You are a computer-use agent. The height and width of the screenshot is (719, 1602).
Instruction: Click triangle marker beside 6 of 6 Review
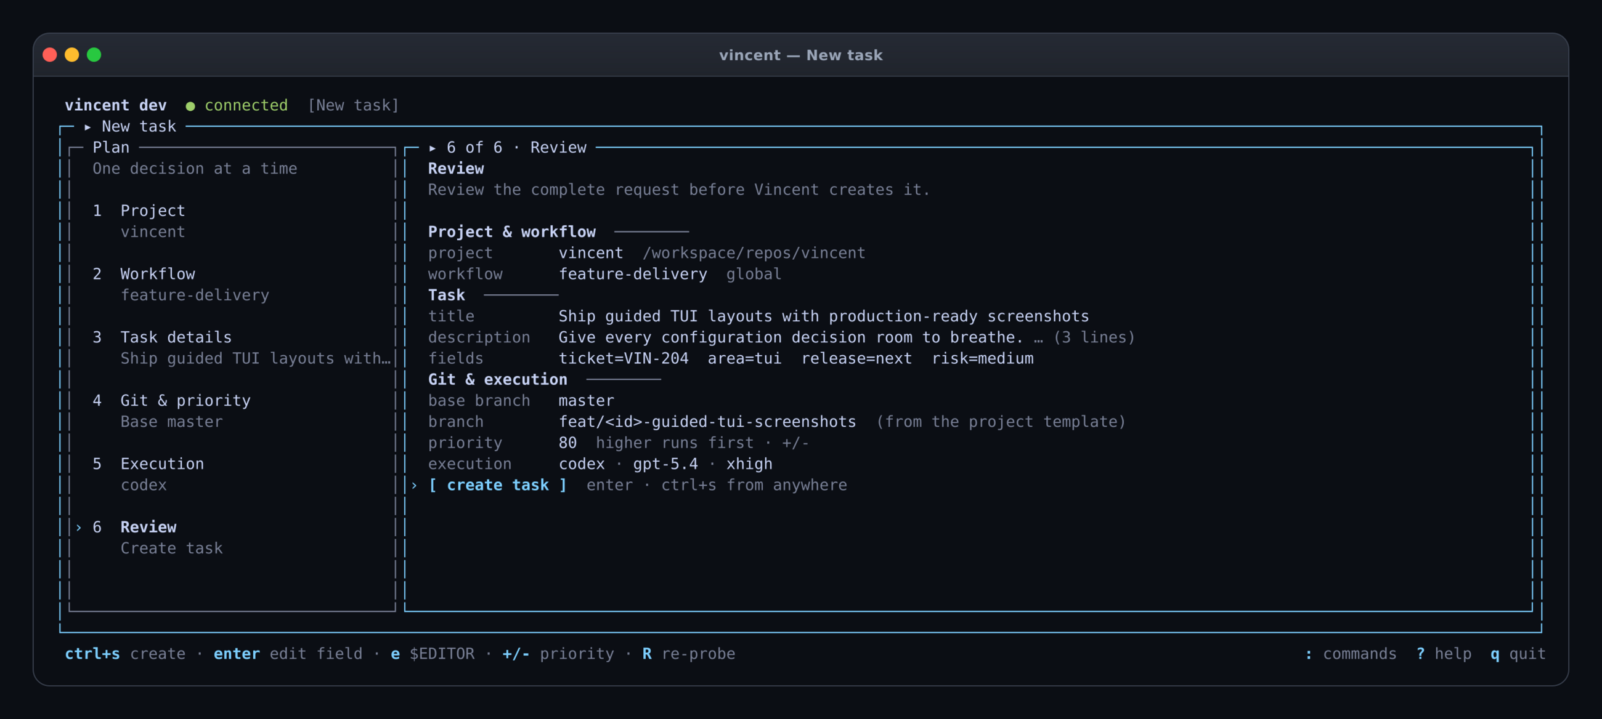point(432,148)
